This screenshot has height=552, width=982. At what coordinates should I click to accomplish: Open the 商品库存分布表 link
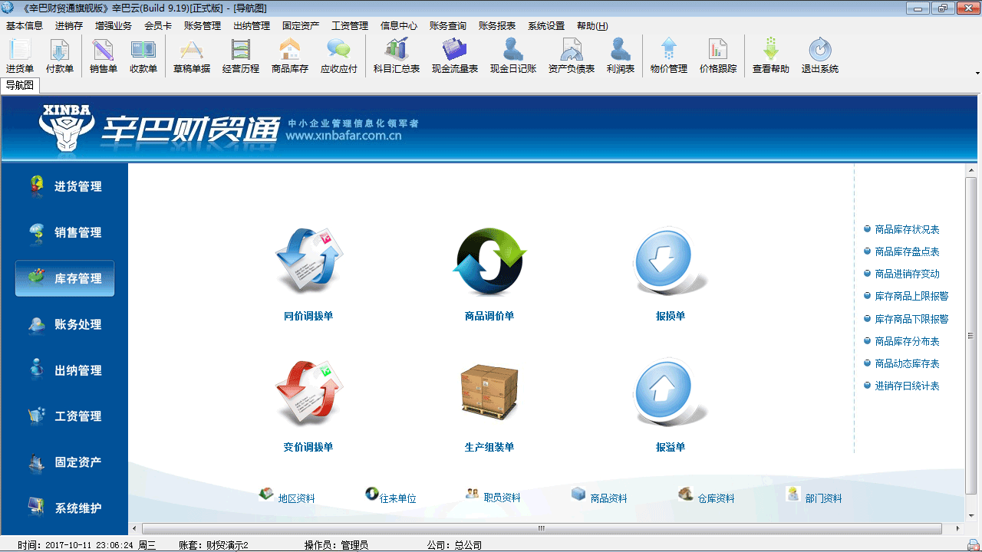(x=907, y=341)
